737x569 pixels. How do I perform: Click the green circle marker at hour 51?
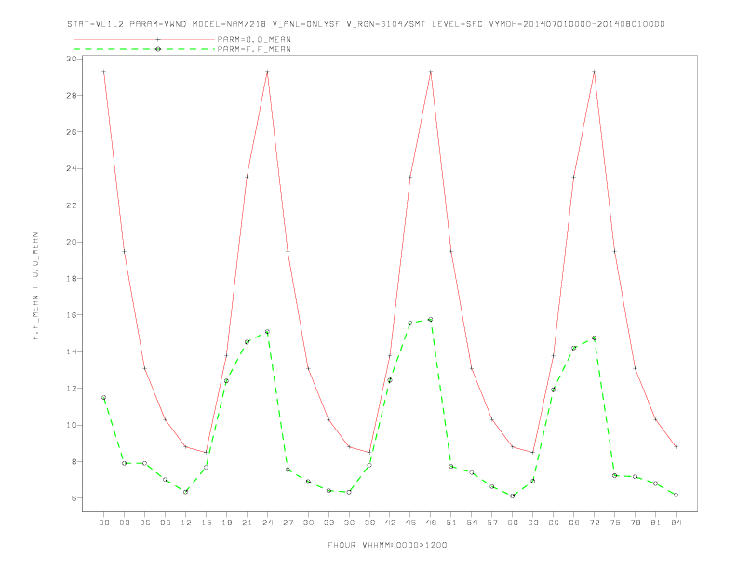451,466
